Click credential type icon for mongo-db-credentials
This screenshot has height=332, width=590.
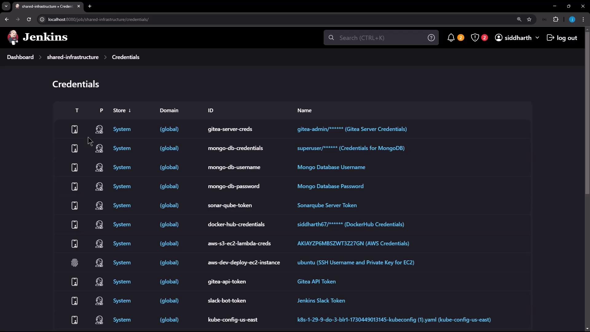(75, 148)
